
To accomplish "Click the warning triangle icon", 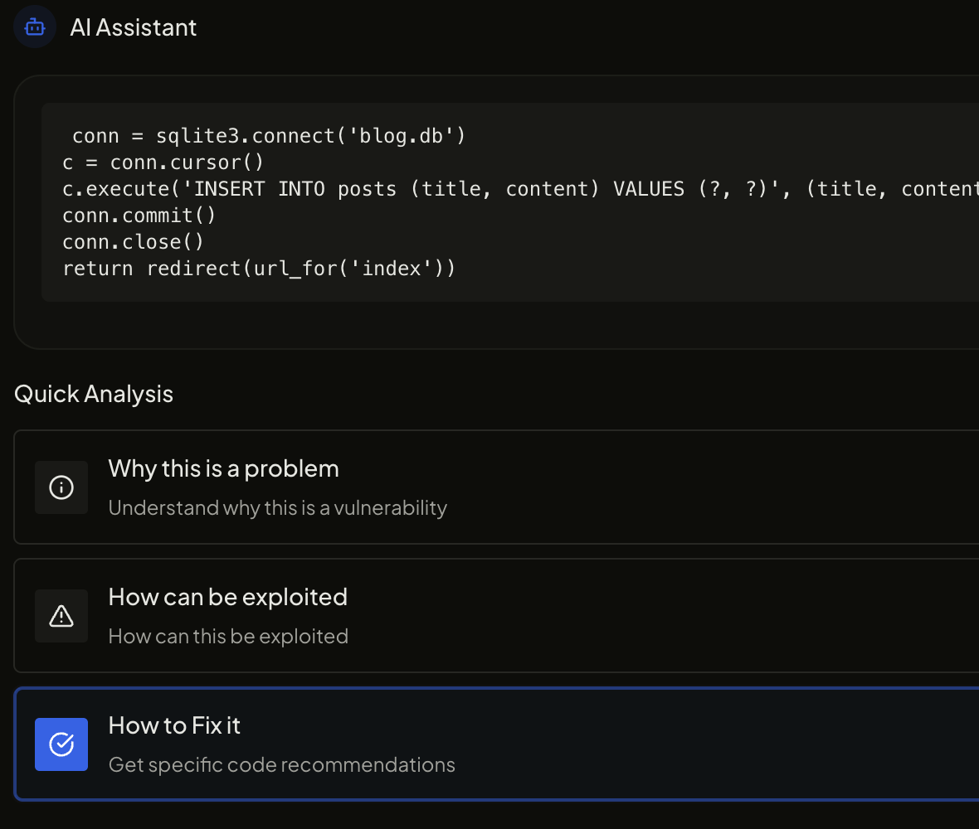I will tap(61, 616).
